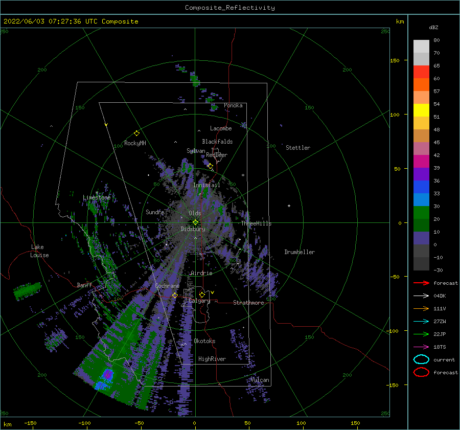The image size is (460, 430).
Task: Click the orange 111V arrow in legend
Action: [421, 308]
